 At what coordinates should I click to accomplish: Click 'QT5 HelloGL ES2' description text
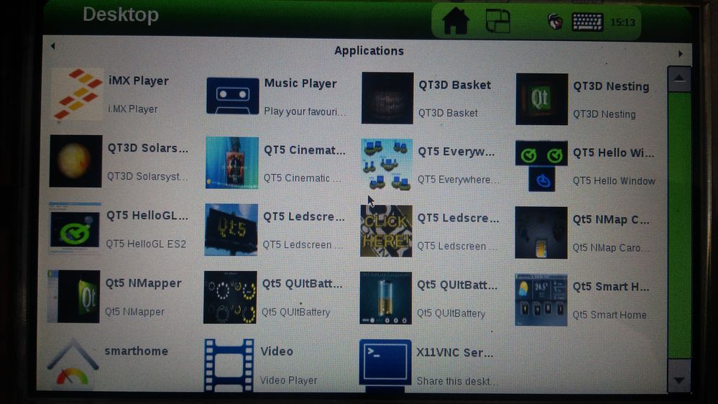[x=146, y=244]
